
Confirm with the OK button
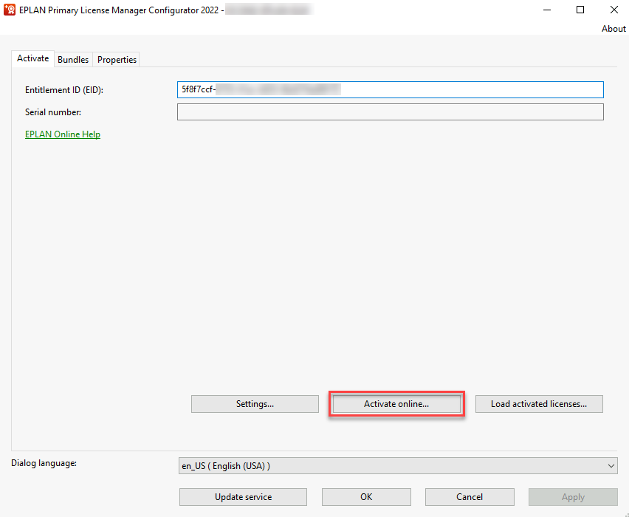[366, 497]
